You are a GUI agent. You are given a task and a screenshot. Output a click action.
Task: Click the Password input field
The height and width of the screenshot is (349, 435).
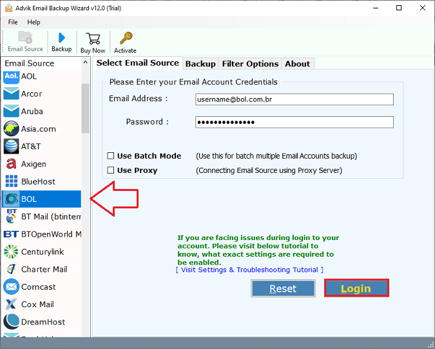294,122
